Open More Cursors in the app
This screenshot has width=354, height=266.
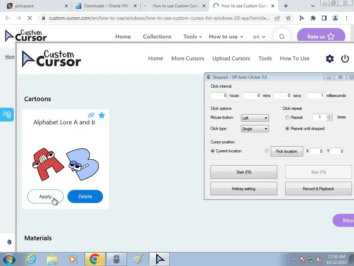pos(188,58)
